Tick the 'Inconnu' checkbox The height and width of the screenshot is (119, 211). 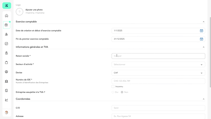pyautogui.click(x=113, y=87)
